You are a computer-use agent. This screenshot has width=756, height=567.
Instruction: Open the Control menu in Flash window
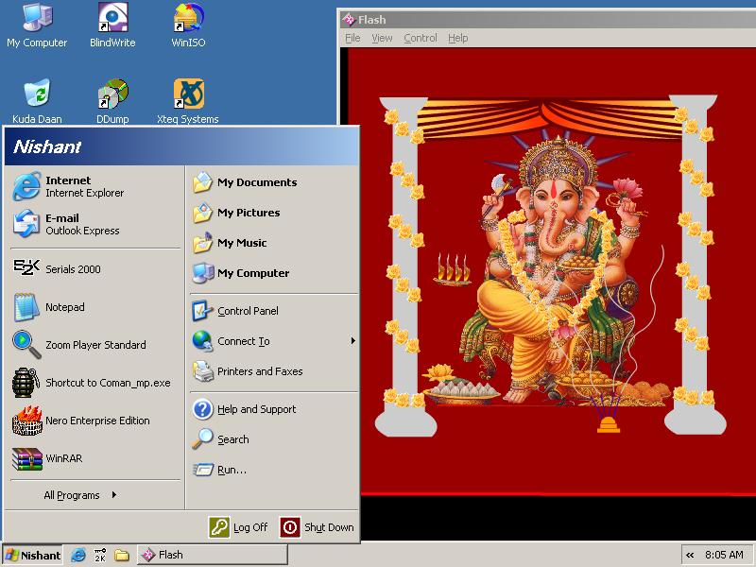point(421,38)
